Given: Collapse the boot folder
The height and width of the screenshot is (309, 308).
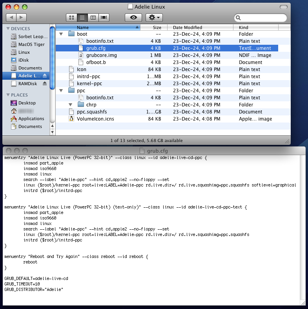Looking at the screenshot, I should tap(61, 34).
